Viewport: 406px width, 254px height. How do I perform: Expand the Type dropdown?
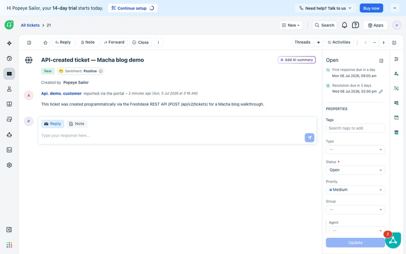click(355, 150)
